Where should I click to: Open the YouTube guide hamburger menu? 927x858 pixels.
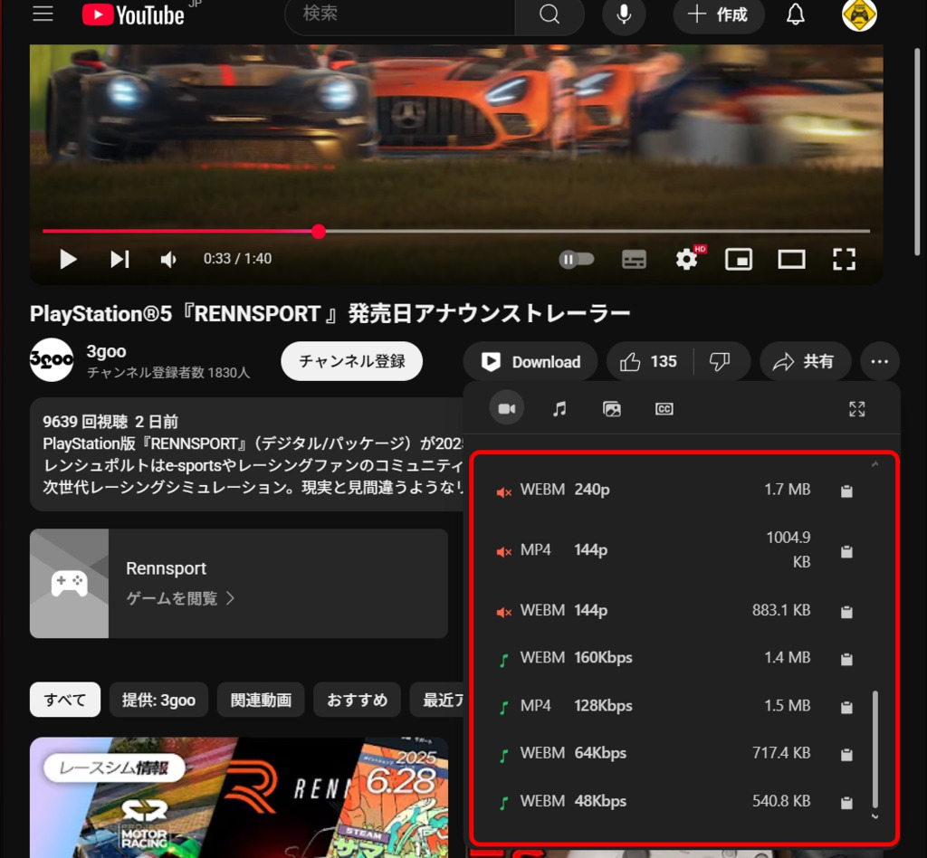(43, 14)
